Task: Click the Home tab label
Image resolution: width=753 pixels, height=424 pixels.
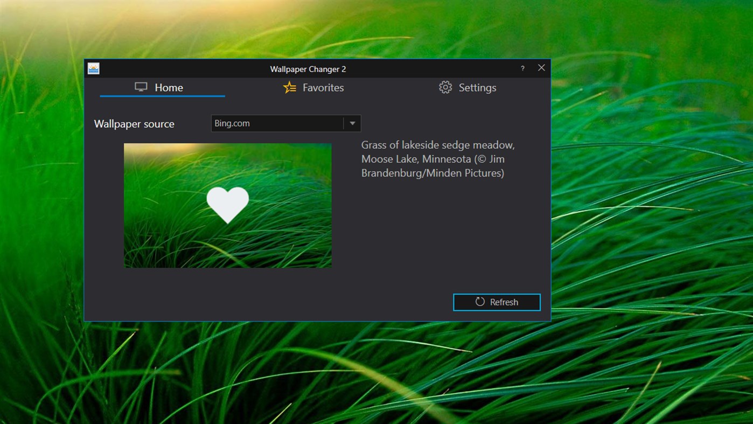Action: tap(169, 87)
